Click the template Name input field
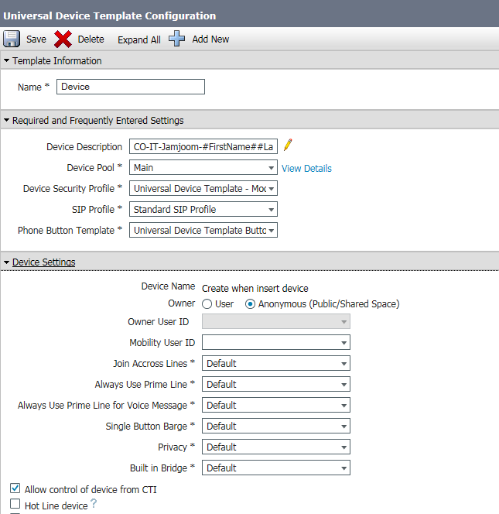 coord(130,87)
